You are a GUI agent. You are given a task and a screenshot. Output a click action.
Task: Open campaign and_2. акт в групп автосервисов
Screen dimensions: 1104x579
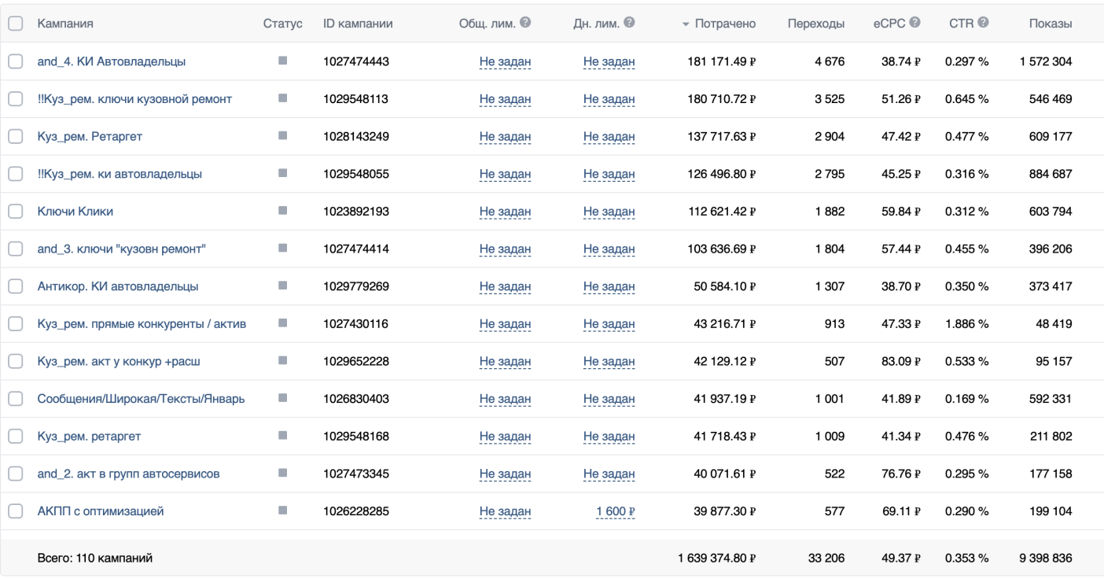[128, 474]
